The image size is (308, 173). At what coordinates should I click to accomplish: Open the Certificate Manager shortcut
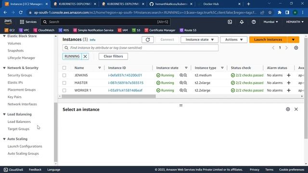coord(160,30)
